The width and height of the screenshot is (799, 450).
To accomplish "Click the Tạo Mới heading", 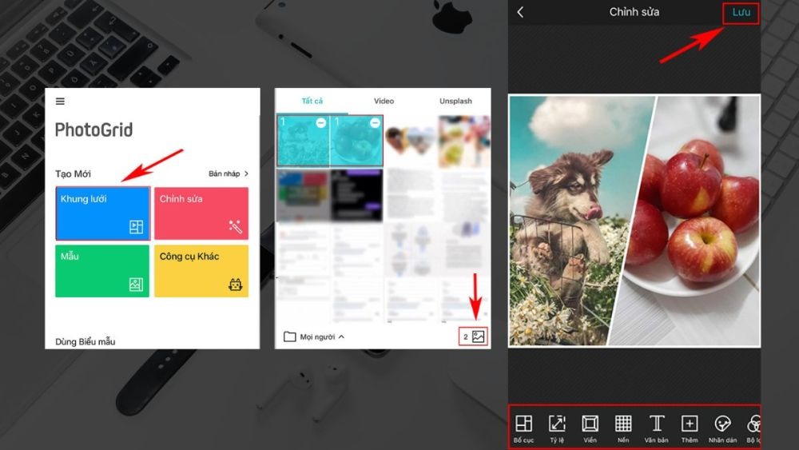I will 73,173.
